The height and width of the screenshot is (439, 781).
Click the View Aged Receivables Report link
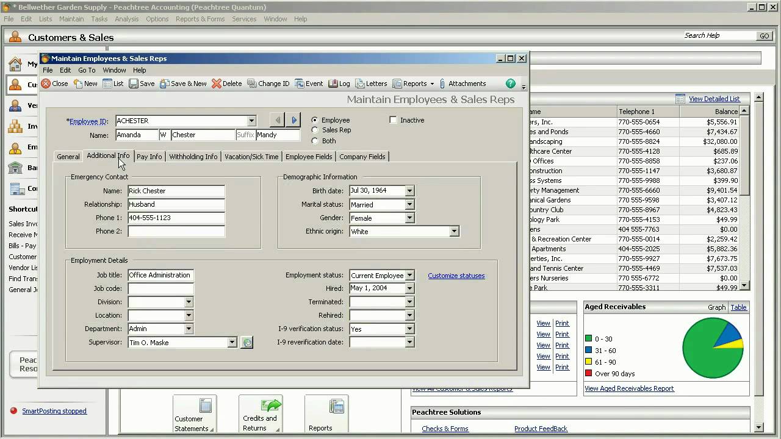coord(629,388)
